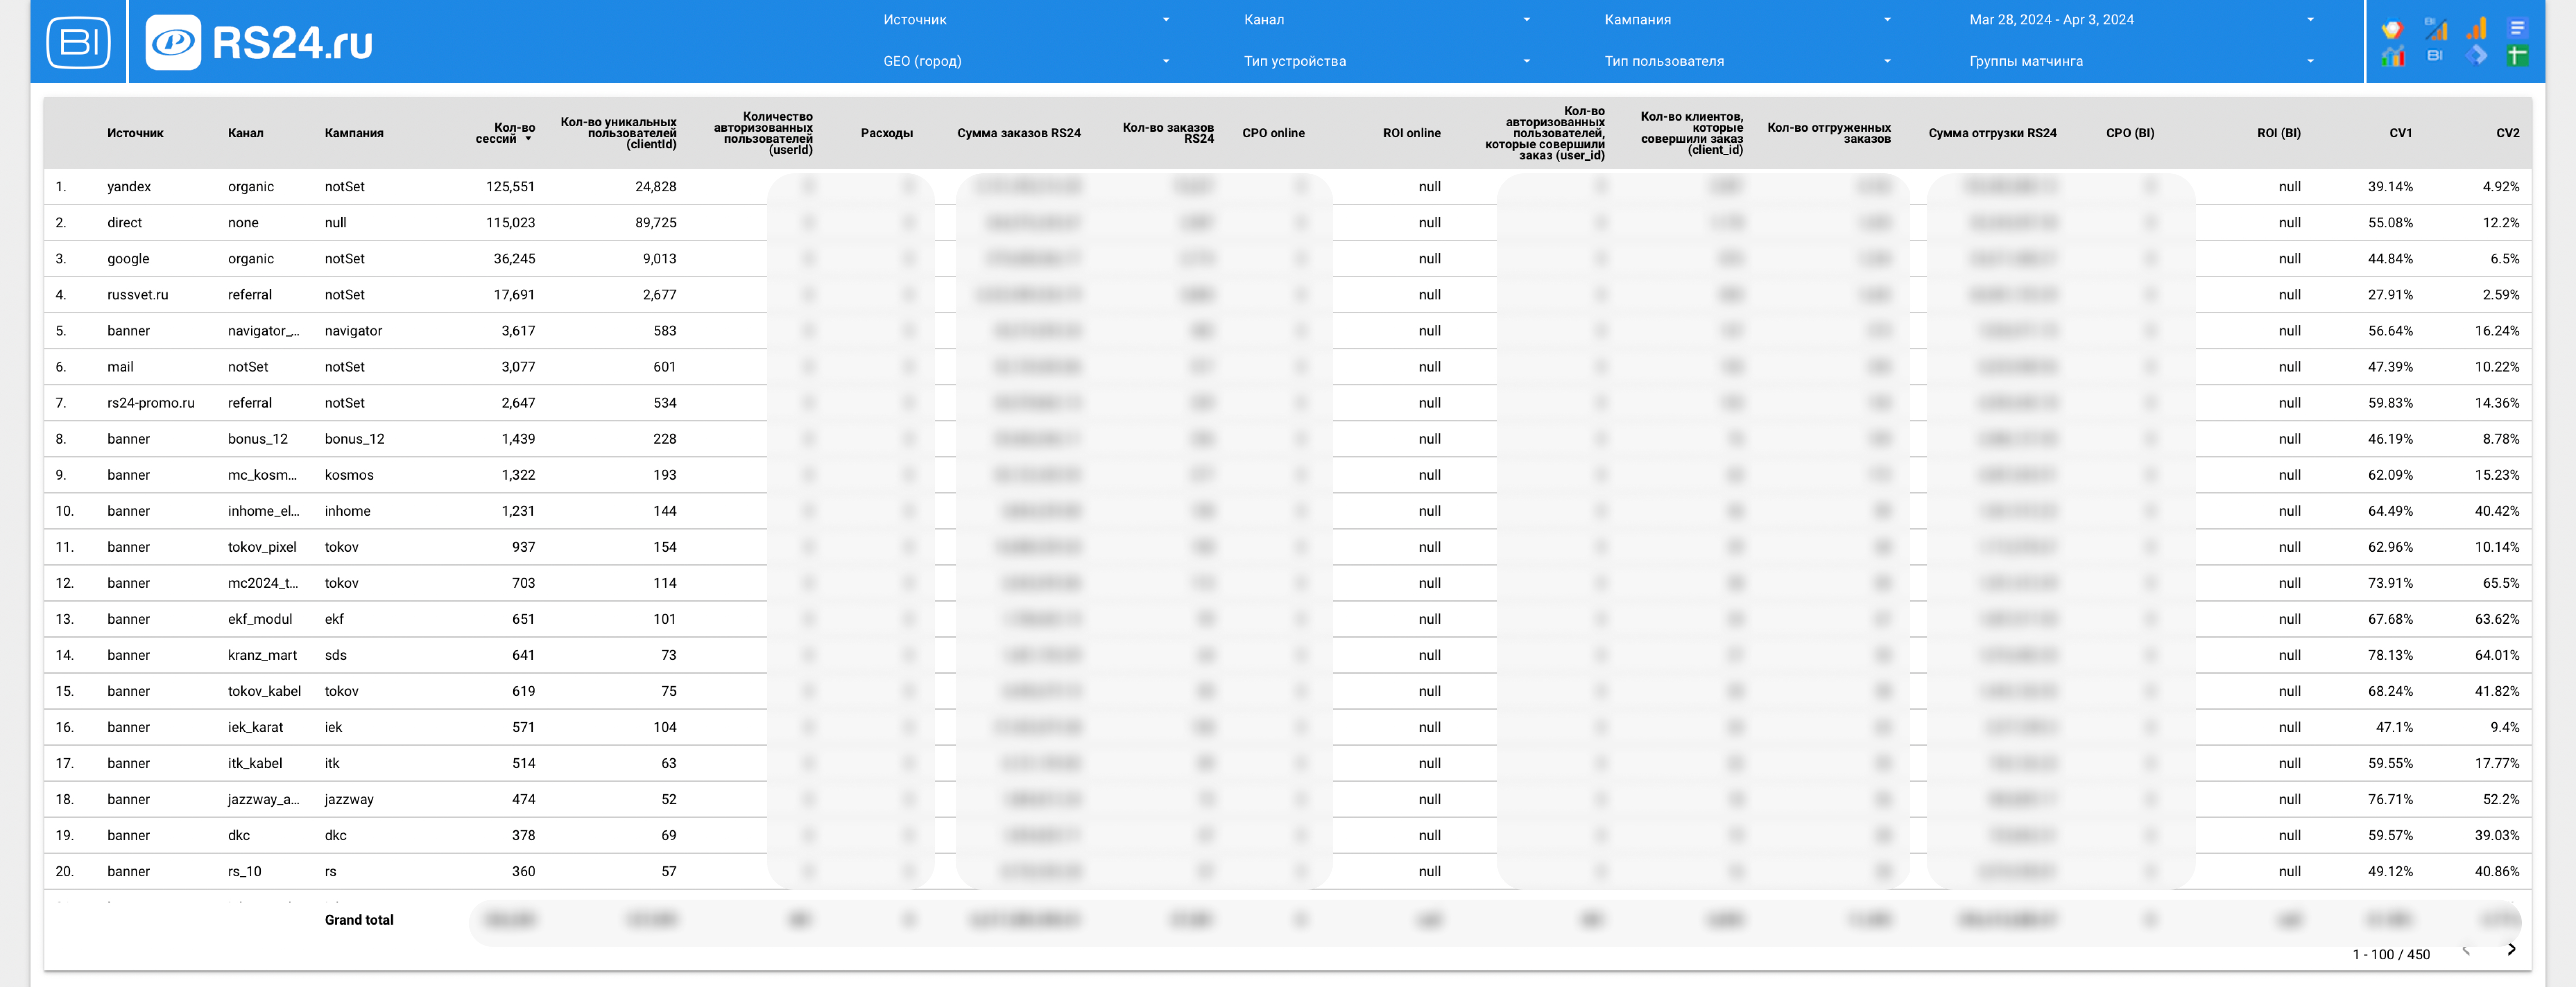Open the Группы матчинга dropdown
This screenshot has height=987, width=2576.
[x=2141, y=61]
